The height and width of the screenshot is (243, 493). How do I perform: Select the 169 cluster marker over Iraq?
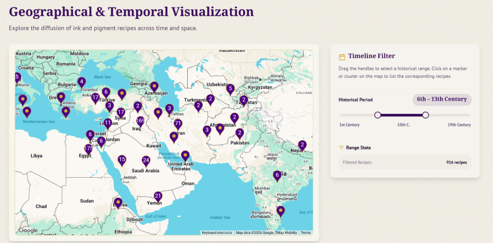click(x=141, y=121)
